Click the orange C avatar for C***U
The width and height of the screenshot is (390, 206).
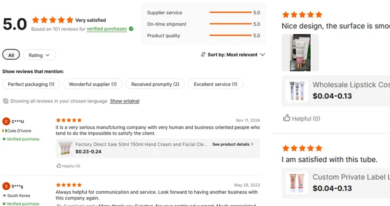coord(6,121)
